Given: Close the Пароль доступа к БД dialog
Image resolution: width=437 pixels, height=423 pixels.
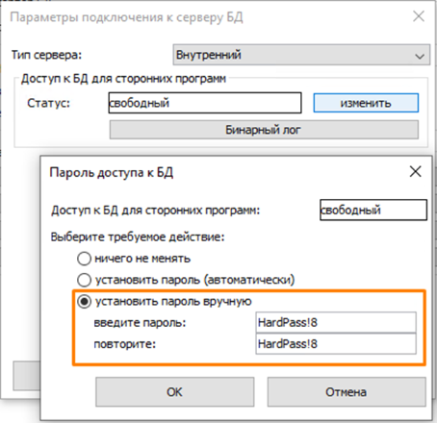Looking at the screenshot, I should pos(416,172).
